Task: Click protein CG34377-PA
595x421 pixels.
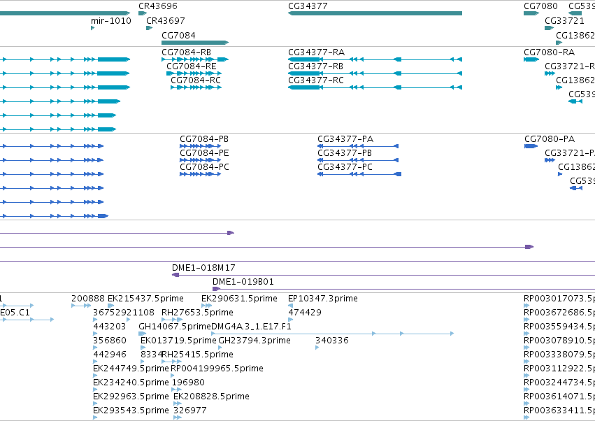Action: click(x=358, y=146)
